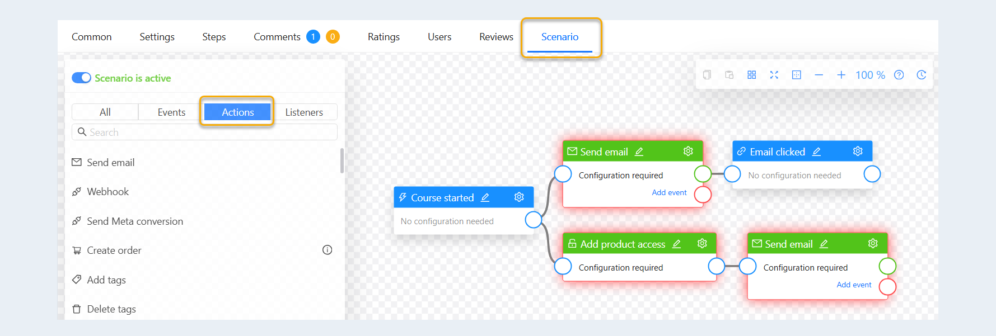996x336 pixels.
Task: Click pencil icon on Add product access node
Action: tap(676, 244)
